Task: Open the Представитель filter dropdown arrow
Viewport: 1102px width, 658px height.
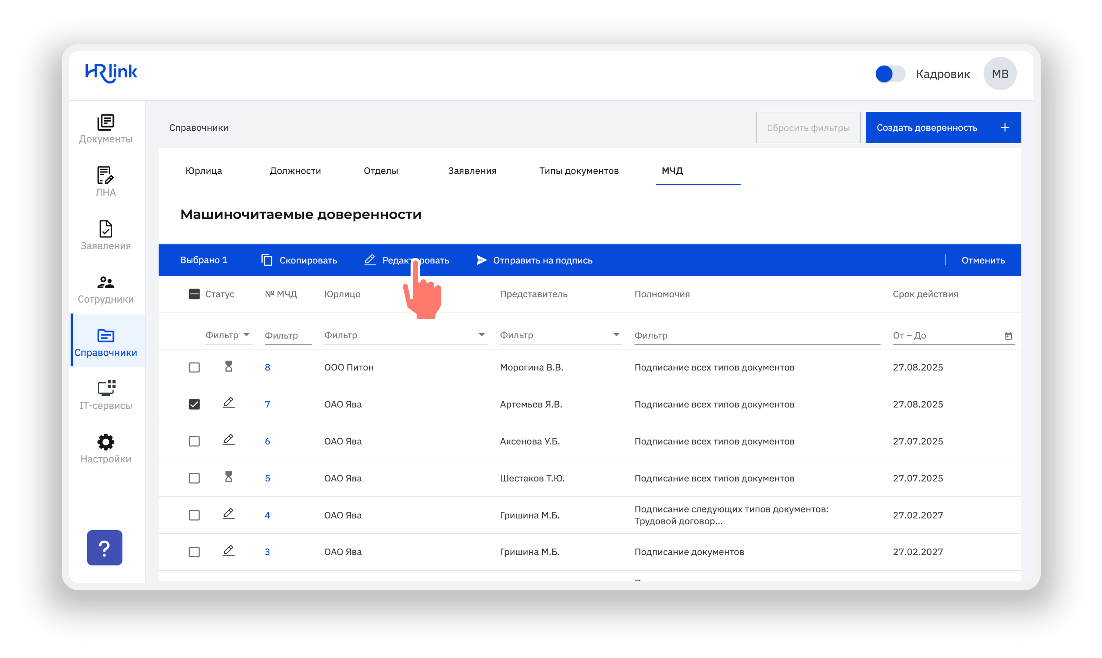Action: 616,335
